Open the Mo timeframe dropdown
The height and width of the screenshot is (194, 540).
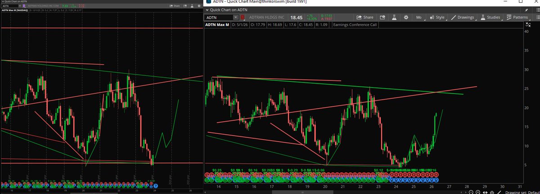(x=419, y=17)
